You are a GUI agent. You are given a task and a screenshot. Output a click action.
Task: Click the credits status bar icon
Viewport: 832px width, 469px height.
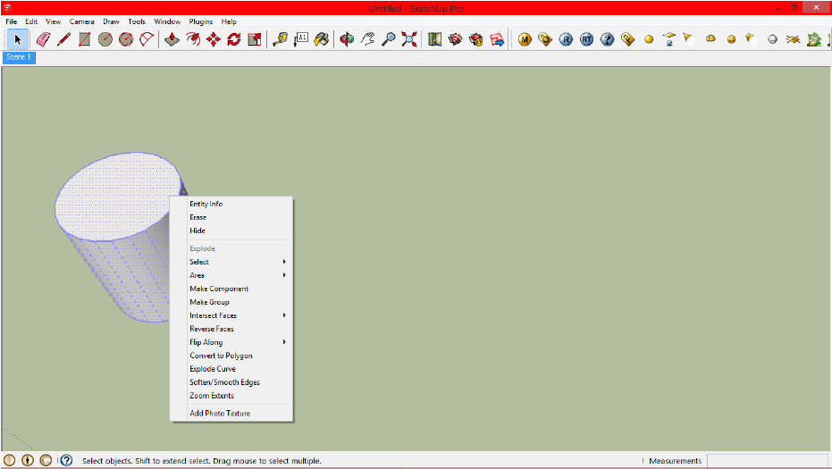point(28,460)
